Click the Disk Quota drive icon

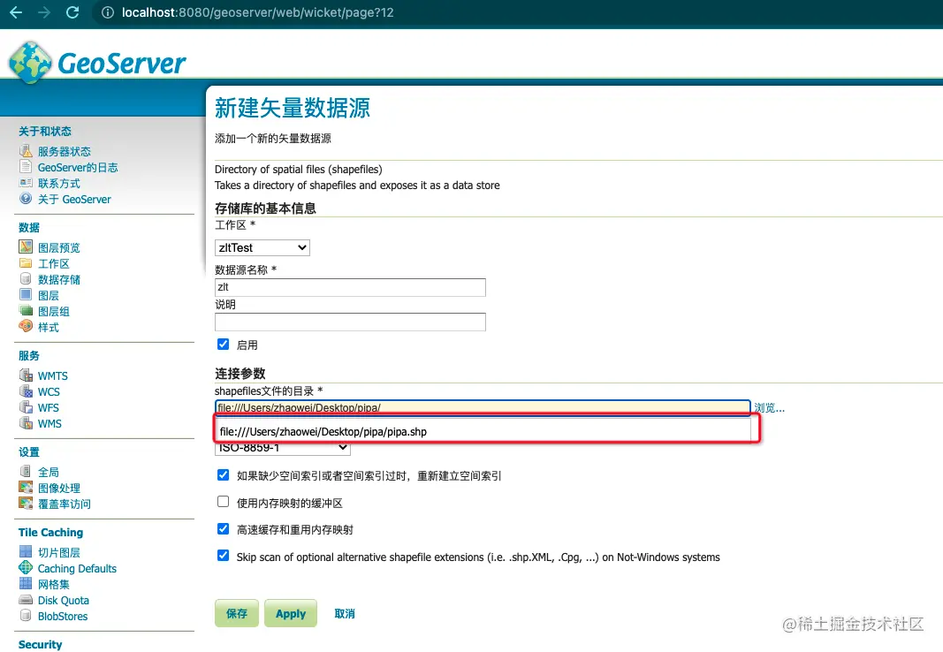[x=26, y=599]
